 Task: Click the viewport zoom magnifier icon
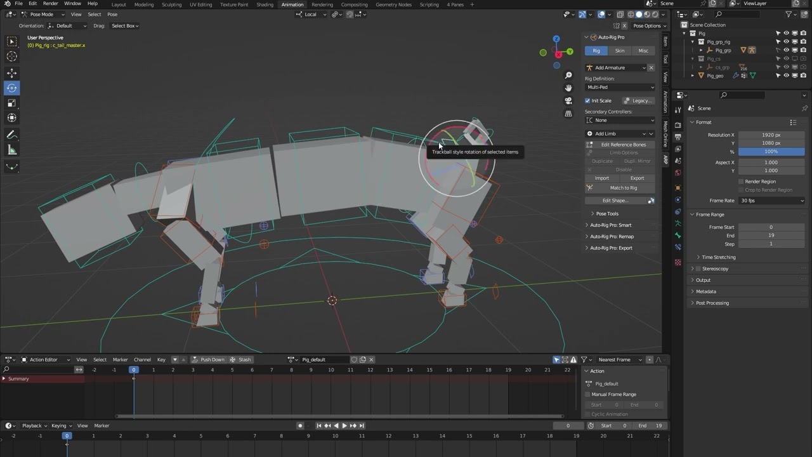(x=568, y=76)
